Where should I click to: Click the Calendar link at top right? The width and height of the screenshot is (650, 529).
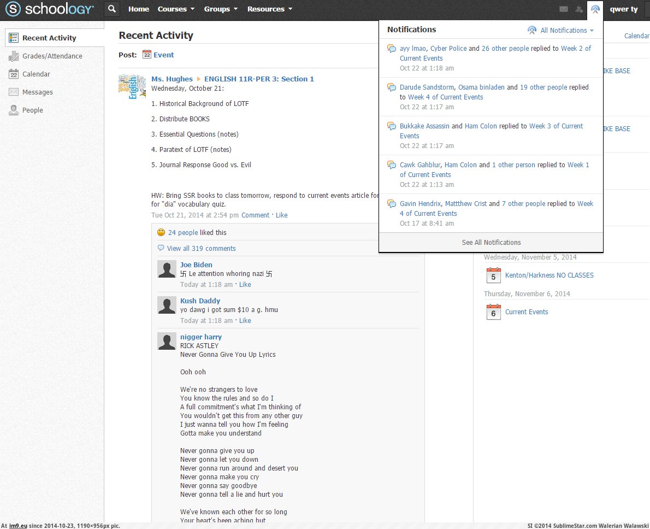(x=637, y=36)
